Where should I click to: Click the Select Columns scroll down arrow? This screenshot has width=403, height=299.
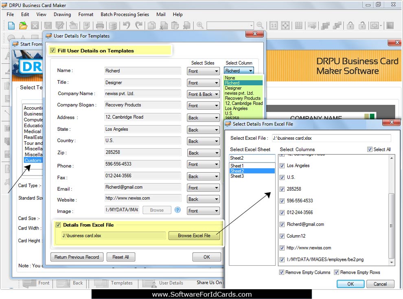(x=391, y=262)
